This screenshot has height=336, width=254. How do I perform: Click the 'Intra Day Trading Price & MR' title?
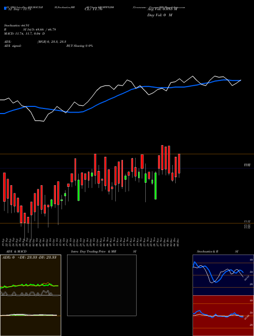tap(93, 251)
